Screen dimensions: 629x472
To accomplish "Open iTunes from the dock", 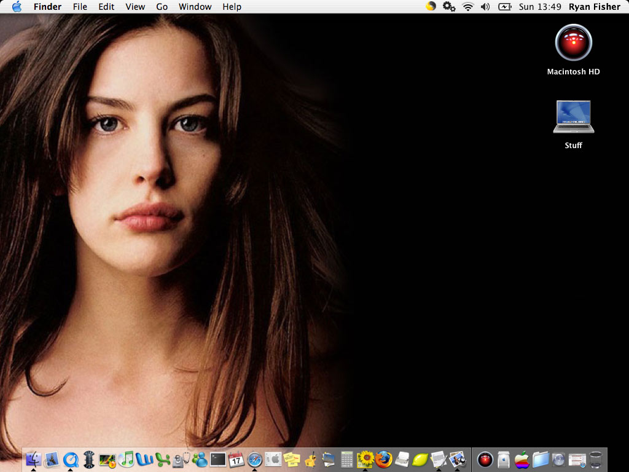I will point(127,459).
